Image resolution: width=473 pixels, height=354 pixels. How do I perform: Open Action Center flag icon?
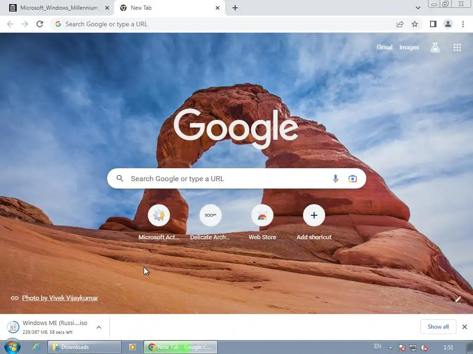[401, 348]
